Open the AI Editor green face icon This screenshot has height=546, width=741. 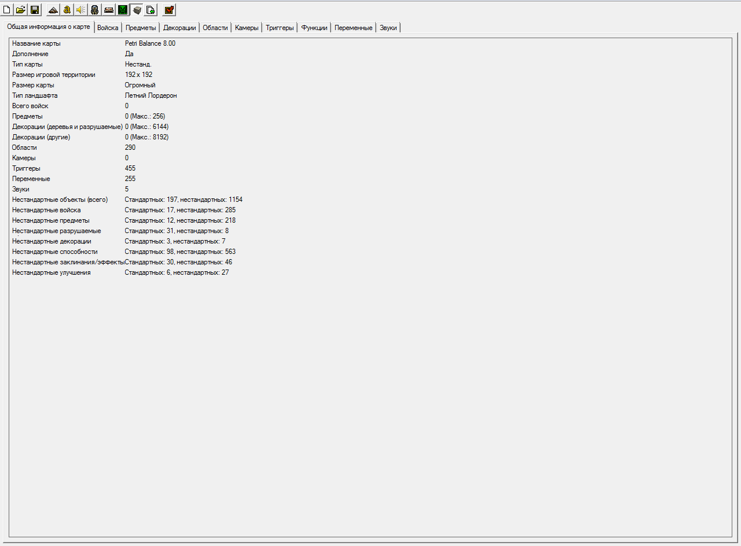[123, 10]
